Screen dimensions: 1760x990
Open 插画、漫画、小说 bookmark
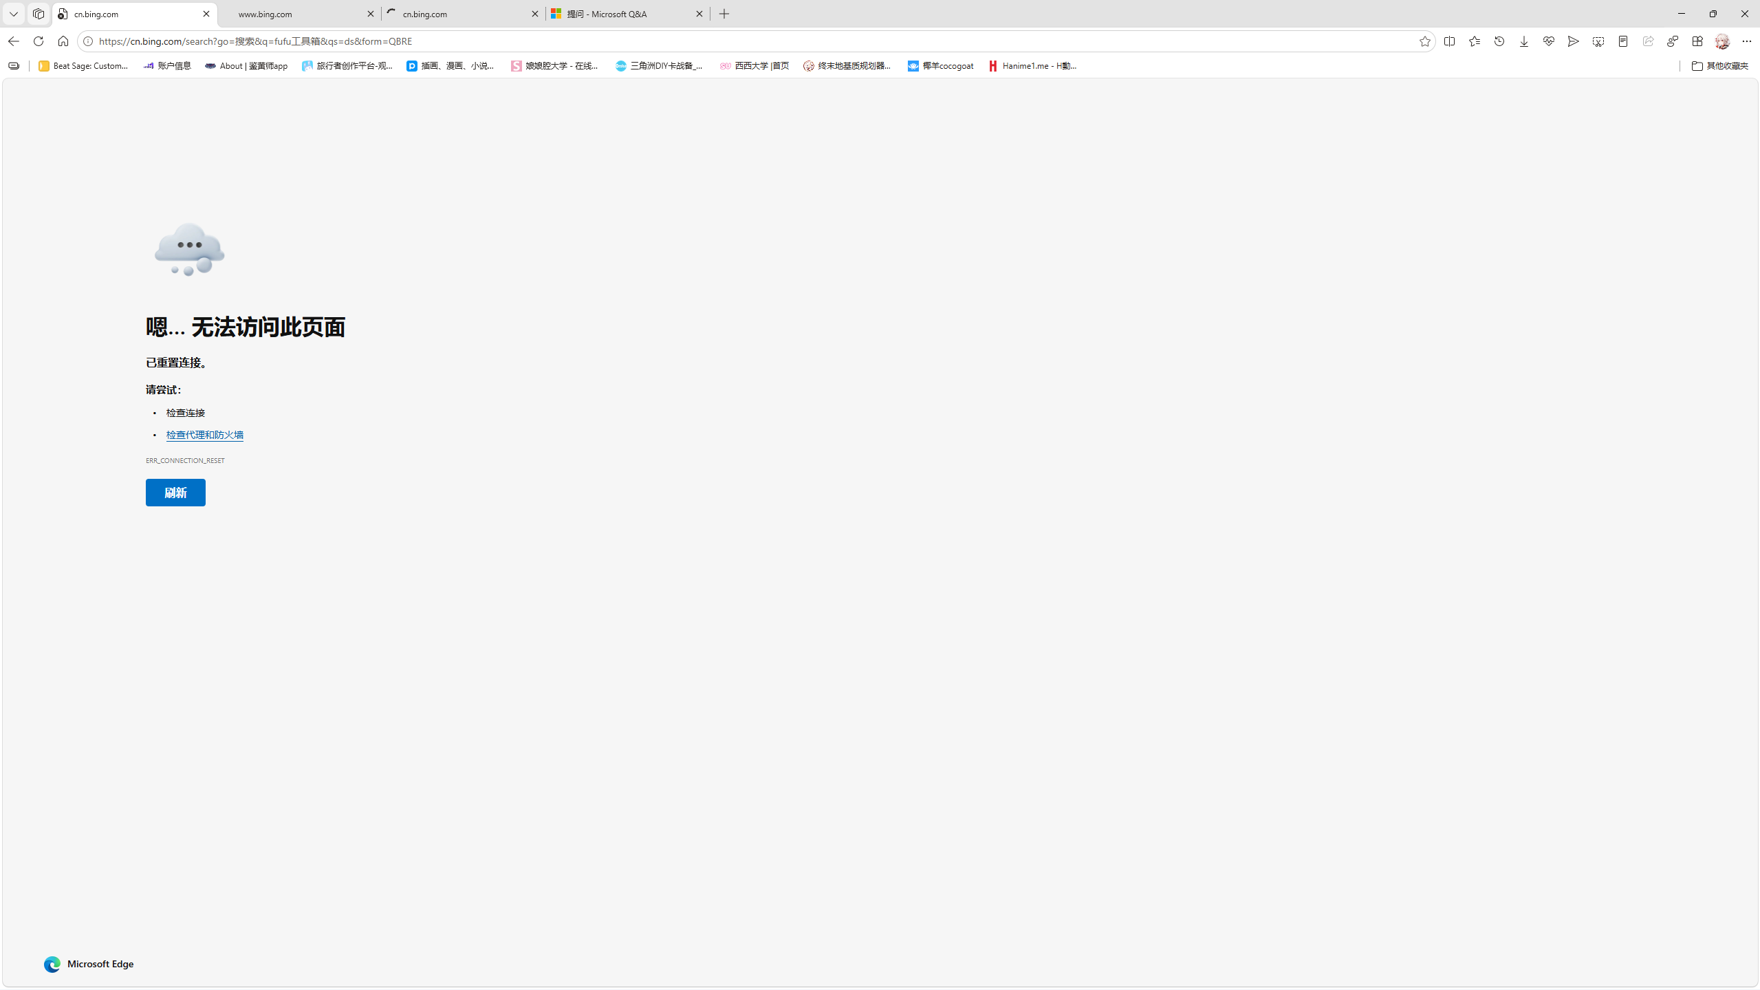pos(450,66)
